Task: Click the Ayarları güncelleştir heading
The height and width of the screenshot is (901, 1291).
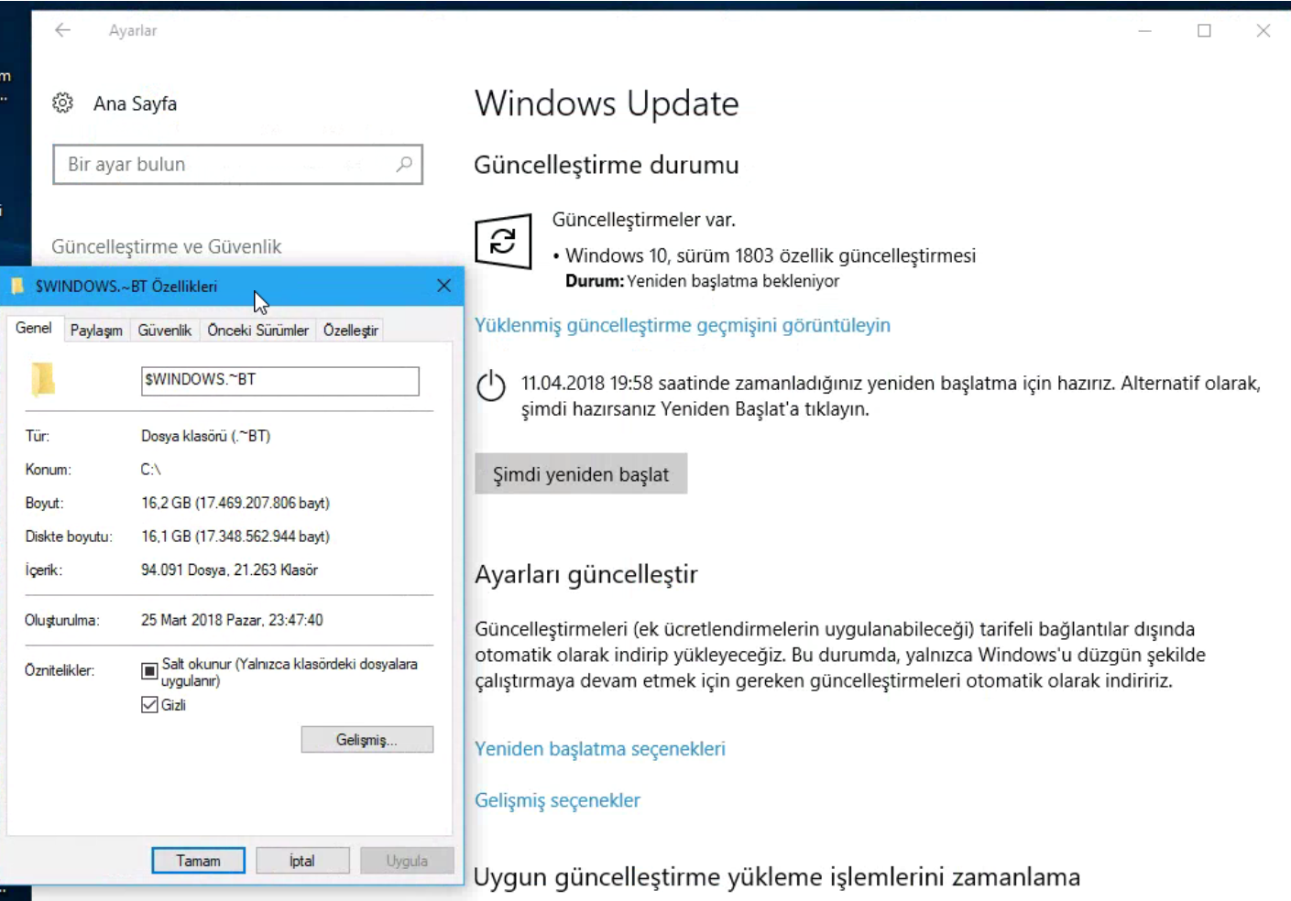Action: click(586, 574)
